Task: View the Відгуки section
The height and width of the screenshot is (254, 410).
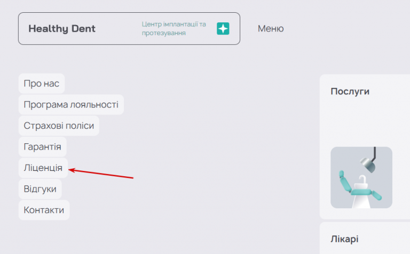Action: pyautogui.click(x=40, y=189)
